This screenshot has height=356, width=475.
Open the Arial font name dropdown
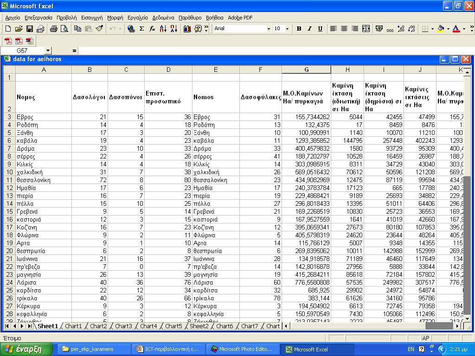click(269, 29)
